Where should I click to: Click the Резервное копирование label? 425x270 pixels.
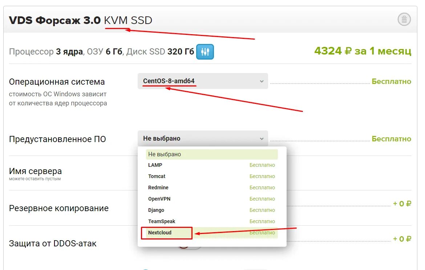click(59, 208)
